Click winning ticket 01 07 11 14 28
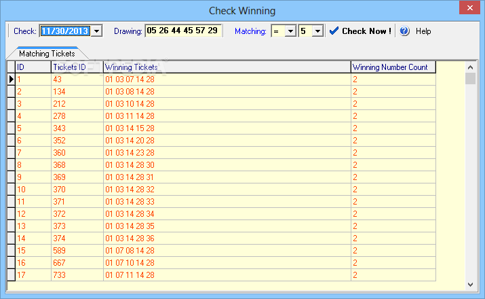This screenshot has height=299, width=485. [227, 275]
